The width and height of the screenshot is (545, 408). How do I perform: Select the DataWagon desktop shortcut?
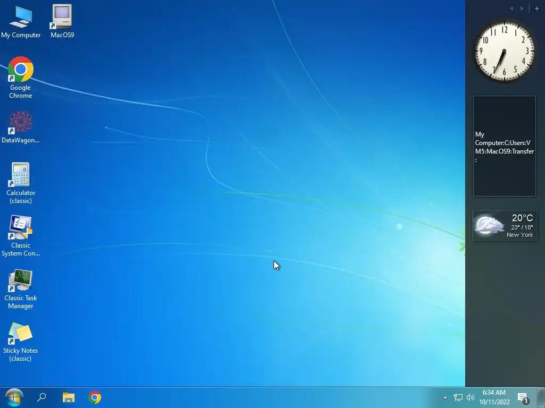(x=21, y=127)
